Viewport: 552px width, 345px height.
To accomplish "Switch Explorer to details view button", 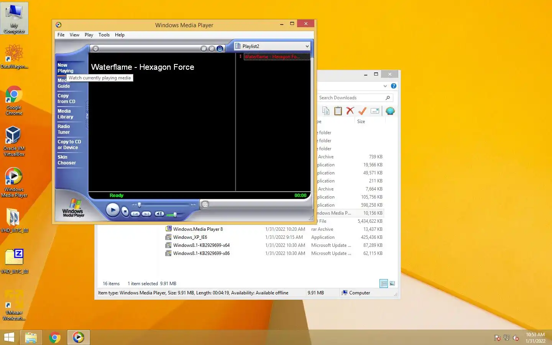I will (x=384, y=283).
